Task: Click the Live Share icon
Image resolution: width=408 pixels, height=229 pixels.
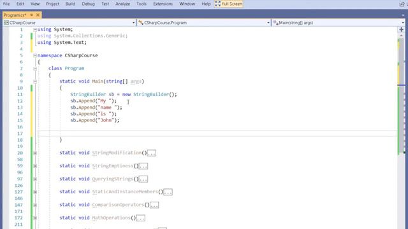Action: pyautogui.click(x=402, y=4)
